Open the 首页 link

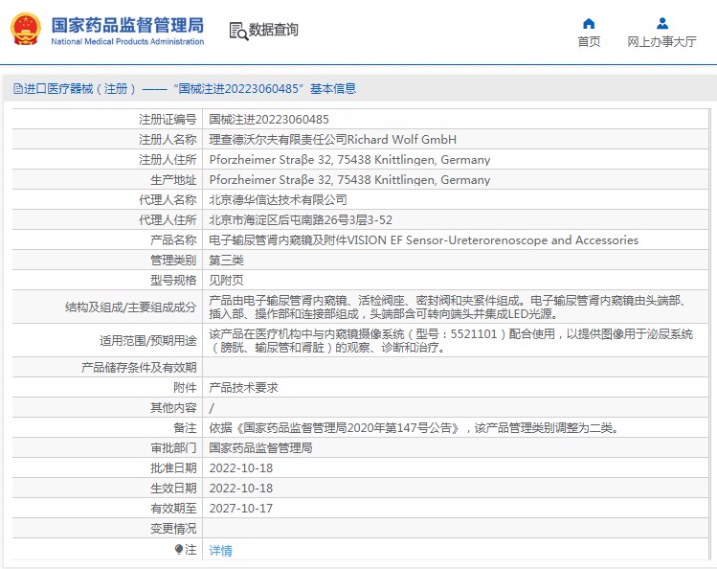(x=589, y=41)
